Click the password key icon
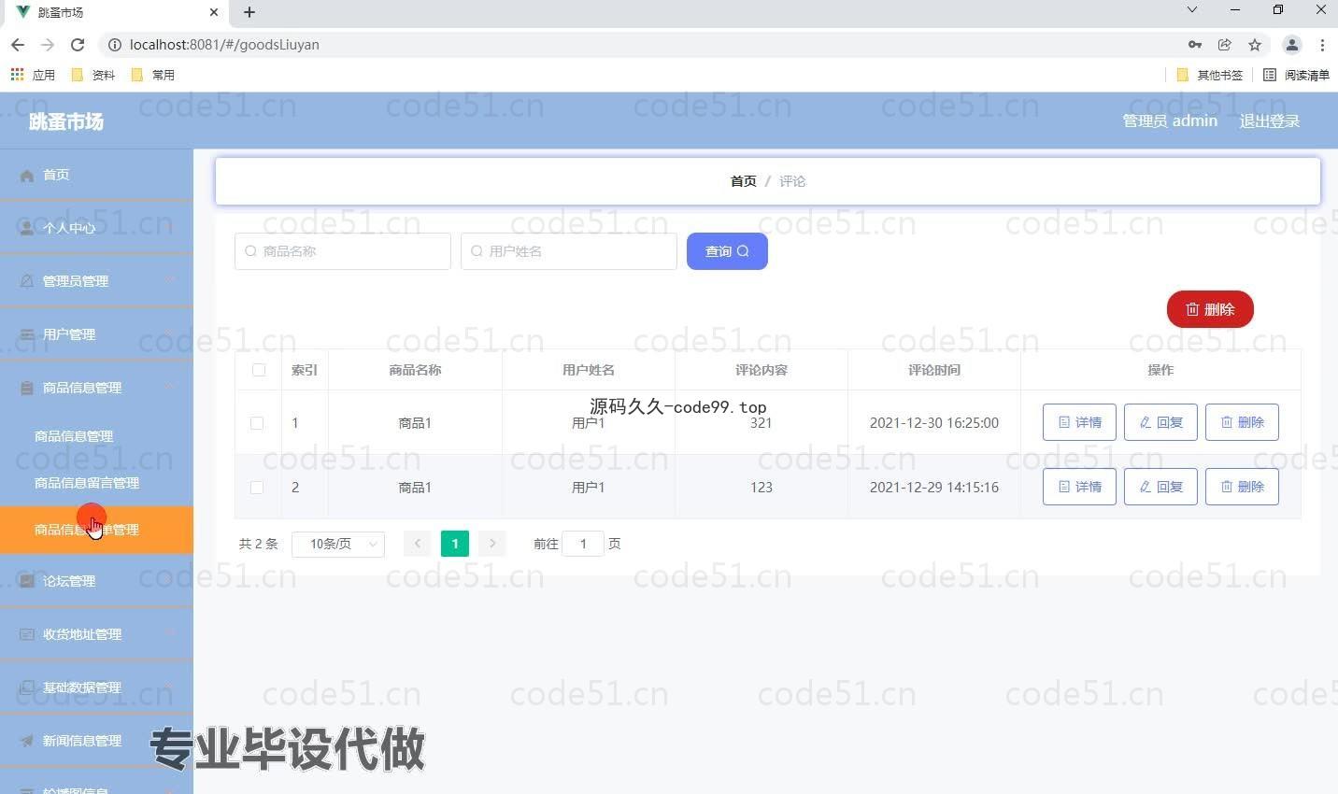The height and width of the screenshot is (794, 1338). pyautogui.click(x=1194, y=45)
